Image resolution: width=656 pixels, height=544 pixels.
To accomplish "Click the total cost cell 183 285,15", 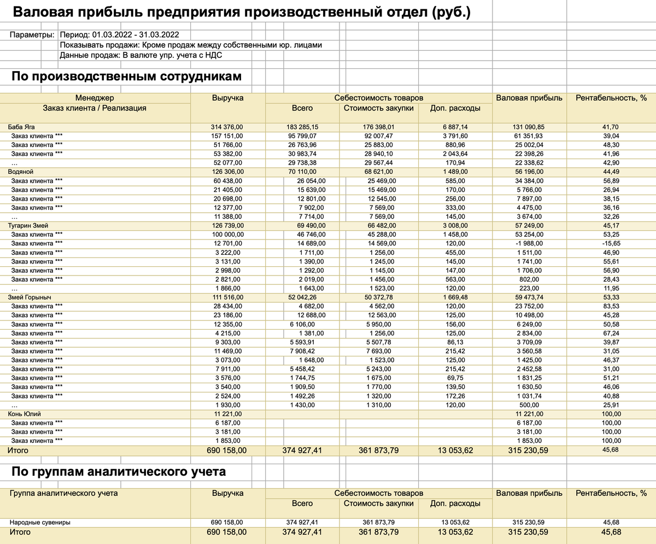I will [302, 127].
